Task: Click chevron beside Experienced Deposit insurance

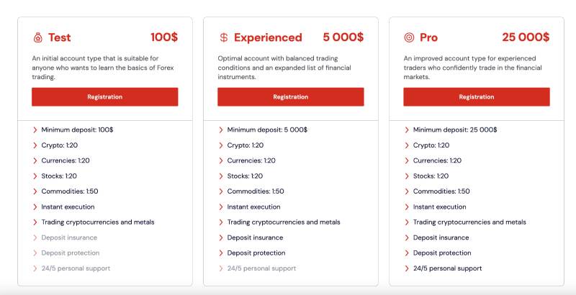Action: [221, 237]
